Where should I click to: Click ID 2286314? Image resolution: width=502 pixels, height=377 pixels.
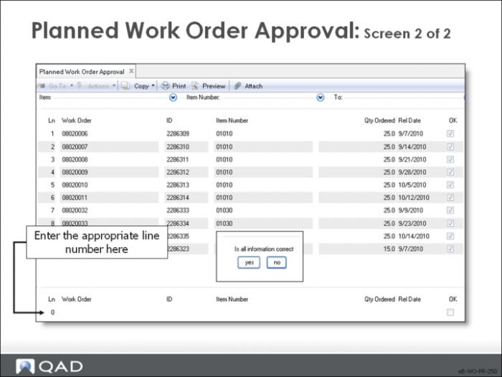[178, 197]
